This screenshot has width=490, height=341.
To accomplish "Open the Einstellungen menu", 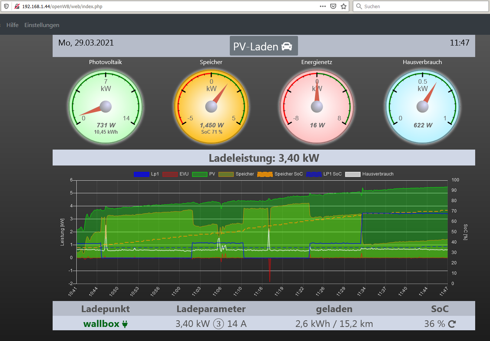I will point(42,25).
